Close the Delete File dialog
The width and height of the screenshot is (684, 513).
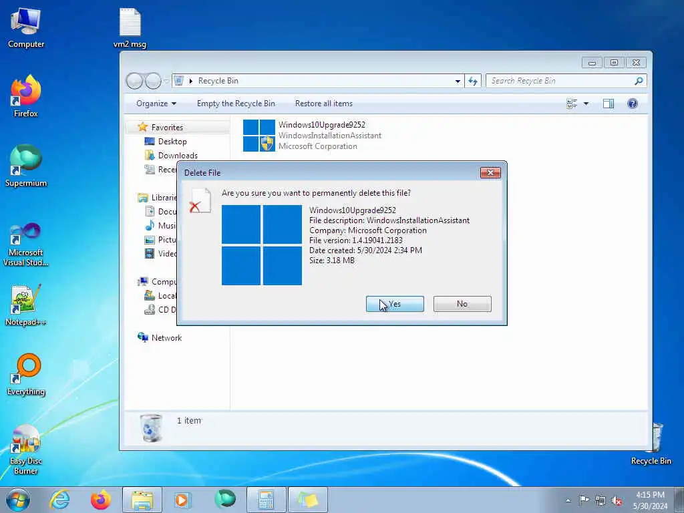pyautogui.click(x=490, y=173)
